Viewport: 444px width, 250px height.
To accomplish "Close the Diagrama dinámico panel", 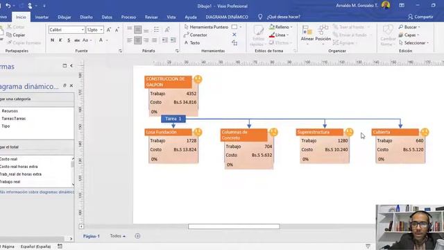I will click(x=71, y=85).
